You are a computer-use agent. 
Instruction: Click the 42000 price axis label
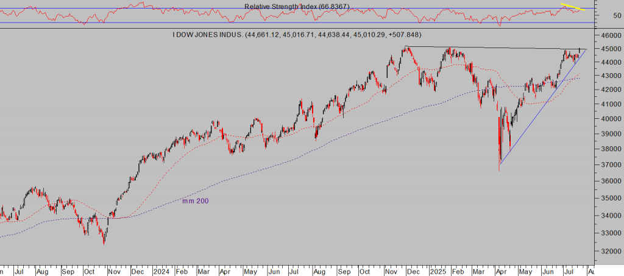(610, 90)
